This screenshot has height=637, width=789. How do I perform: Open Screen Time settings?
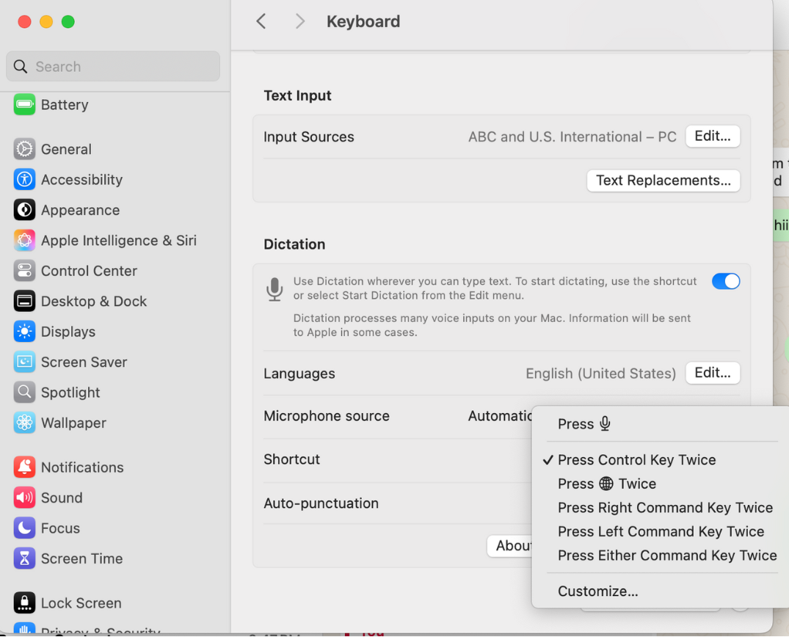81,558
